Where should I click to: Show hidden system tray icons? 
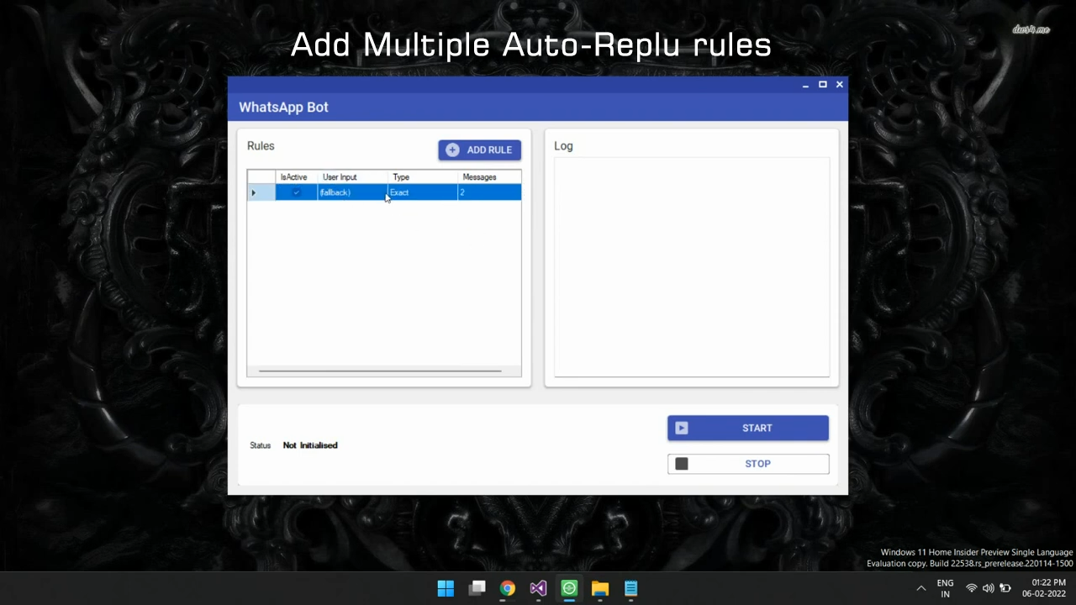pos(921,588)
